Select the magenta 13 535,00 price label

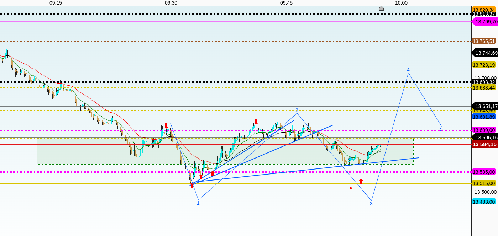[484, 172]
